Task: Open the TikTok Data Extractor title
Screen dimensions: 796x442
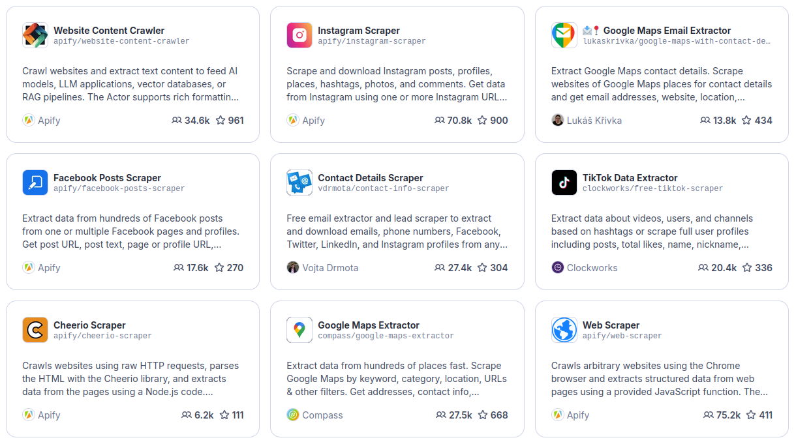Action: click(630, 178)
